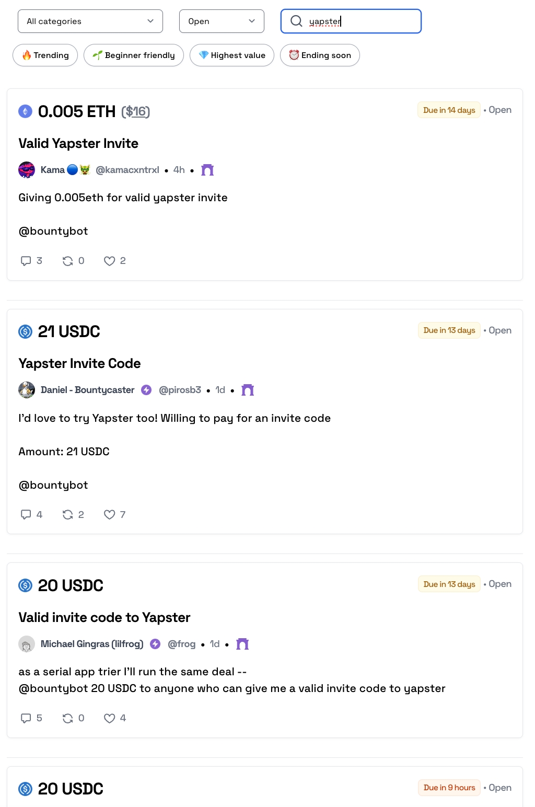
Task: Click inside the yapster search field
Action: [355, 21]
